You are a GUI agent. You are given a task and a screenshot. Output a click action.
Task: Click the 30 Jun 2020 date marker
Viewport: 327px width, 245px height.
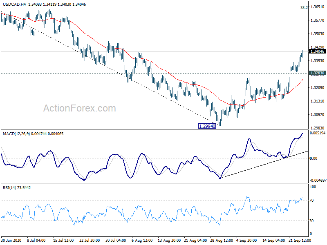point(11,240)
